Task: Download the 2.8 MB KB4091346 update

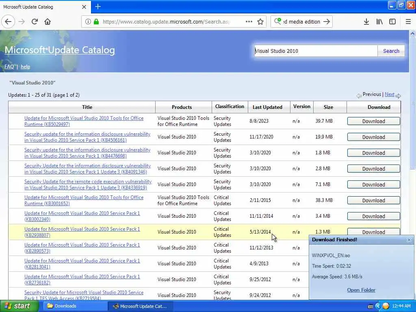Action: coord(374,169)
